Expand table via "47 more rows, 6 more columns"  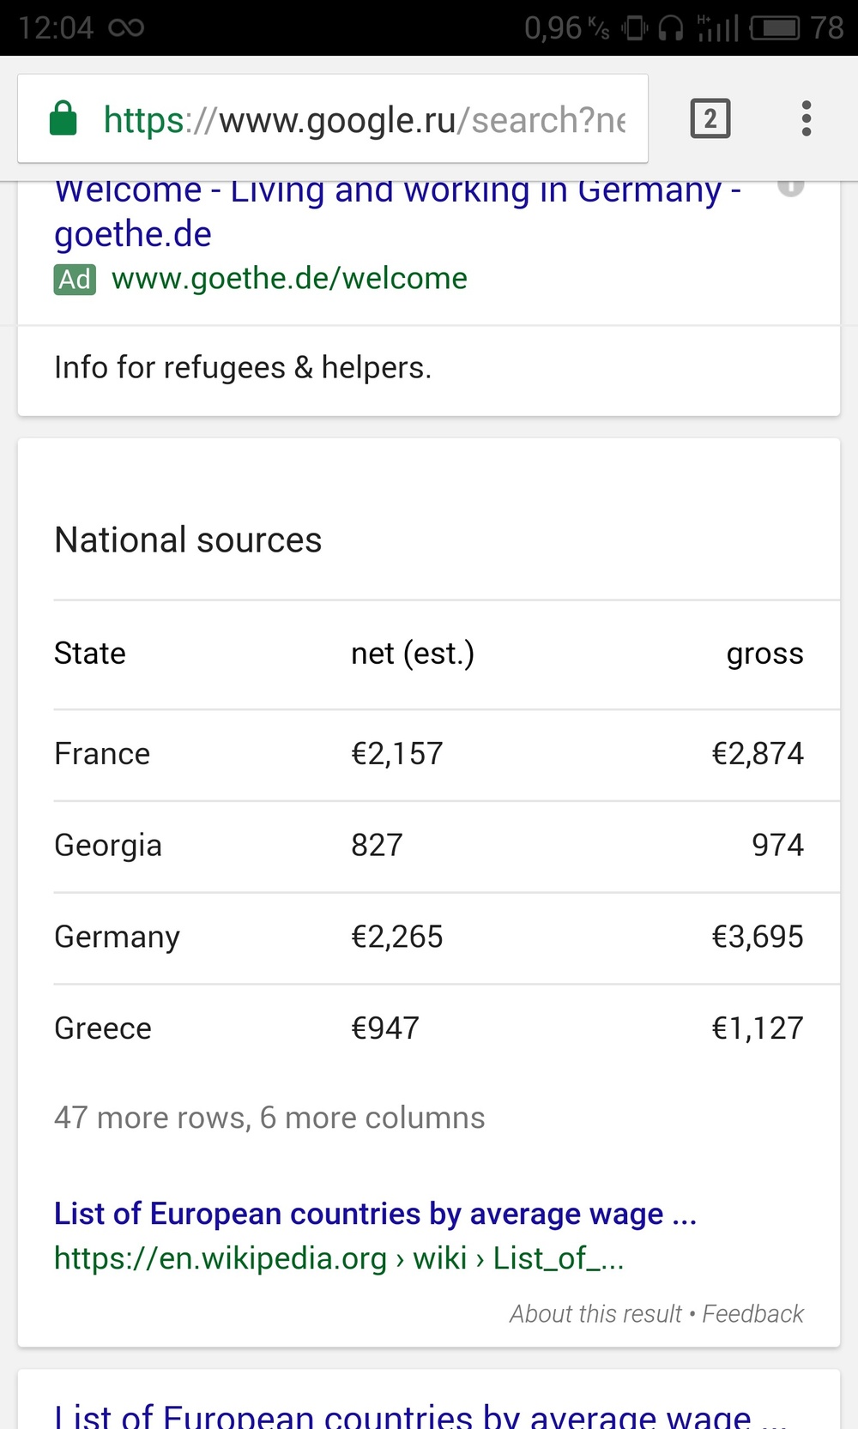(269, 1118)
